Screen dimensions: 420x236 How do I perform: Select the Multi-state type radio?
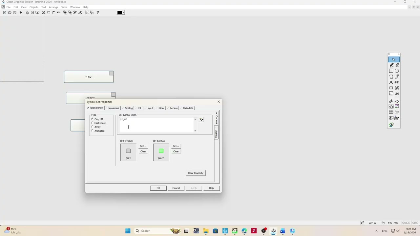(92, 123)
